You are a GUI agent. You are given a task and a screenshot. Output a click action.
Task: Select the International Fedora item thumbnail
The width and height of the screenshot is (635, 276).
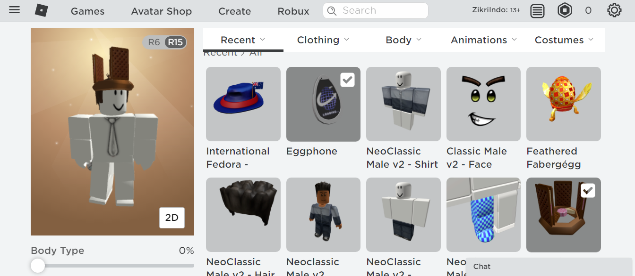tap(243, 104)
